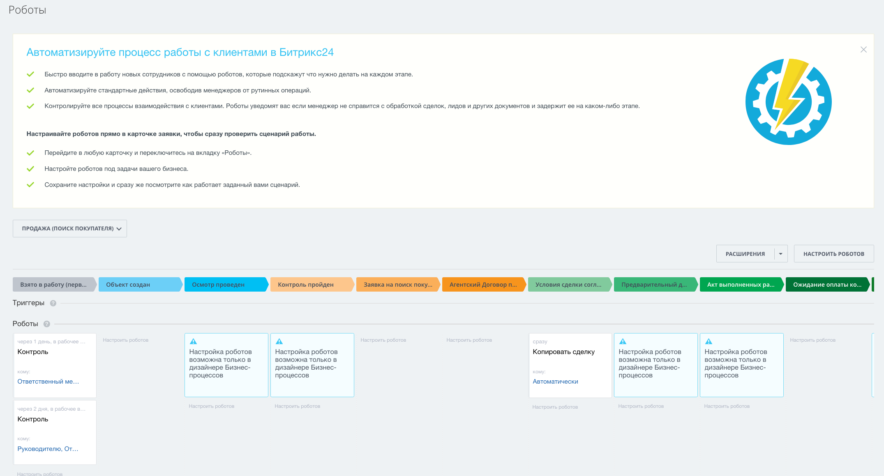Click warning icon under Контроль пройден stage

(x=279, y=342)
